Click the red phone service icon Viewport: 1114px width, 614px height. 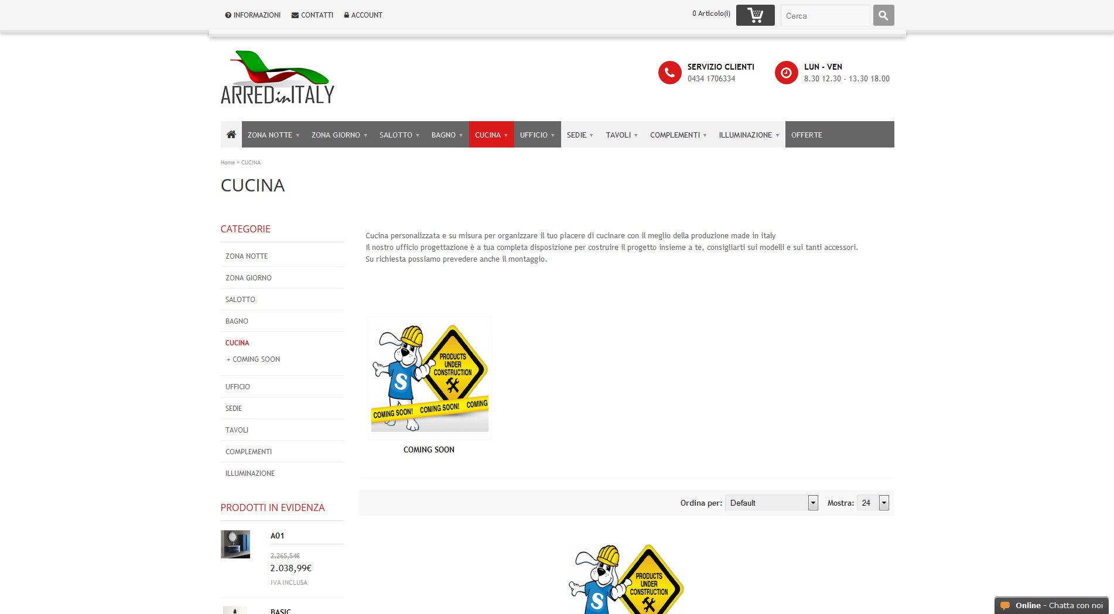tap(670, 73)
